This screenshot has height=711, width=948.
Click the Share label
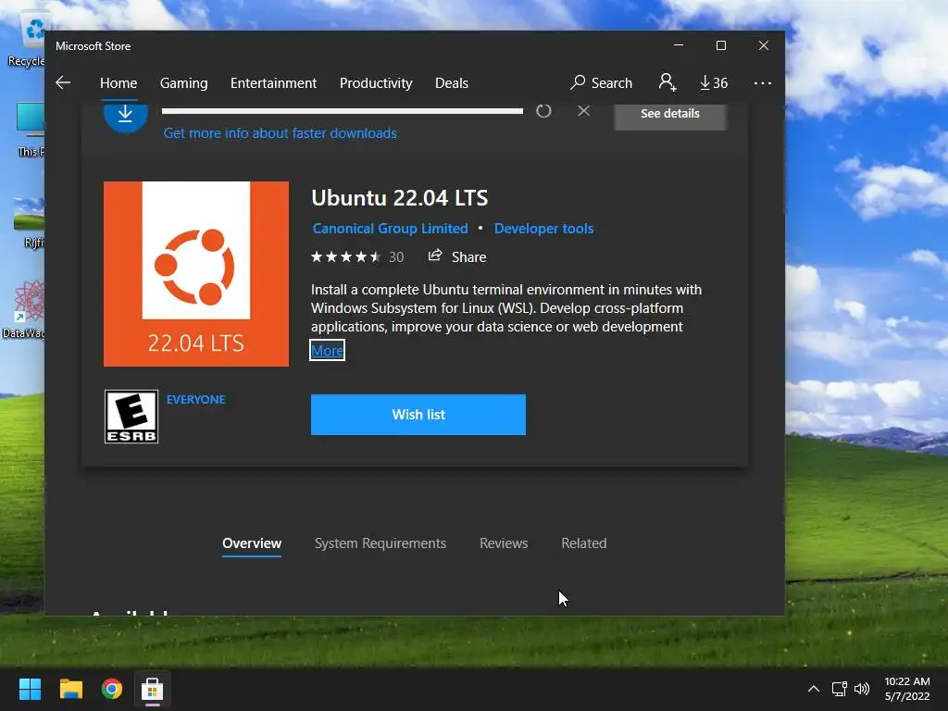coord(469,257)
